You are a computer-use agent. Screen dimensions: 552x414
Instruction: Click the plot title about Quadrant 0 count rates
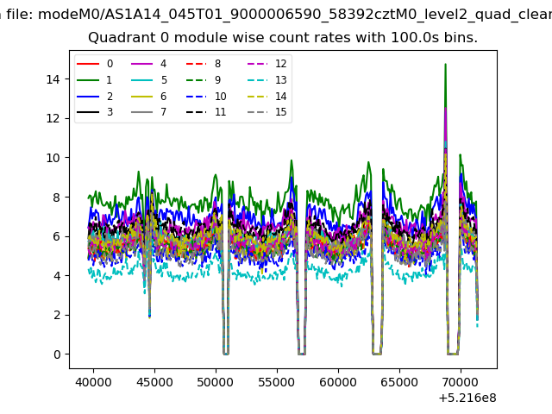[x=283, y=38]
